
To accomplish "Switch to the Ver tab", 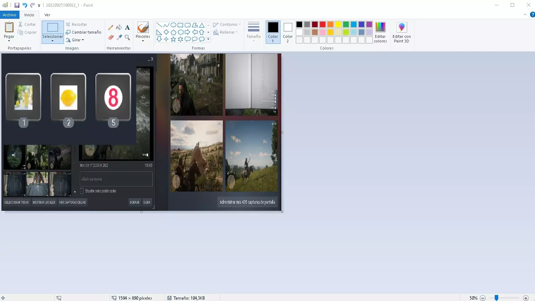I will (47, 15).
